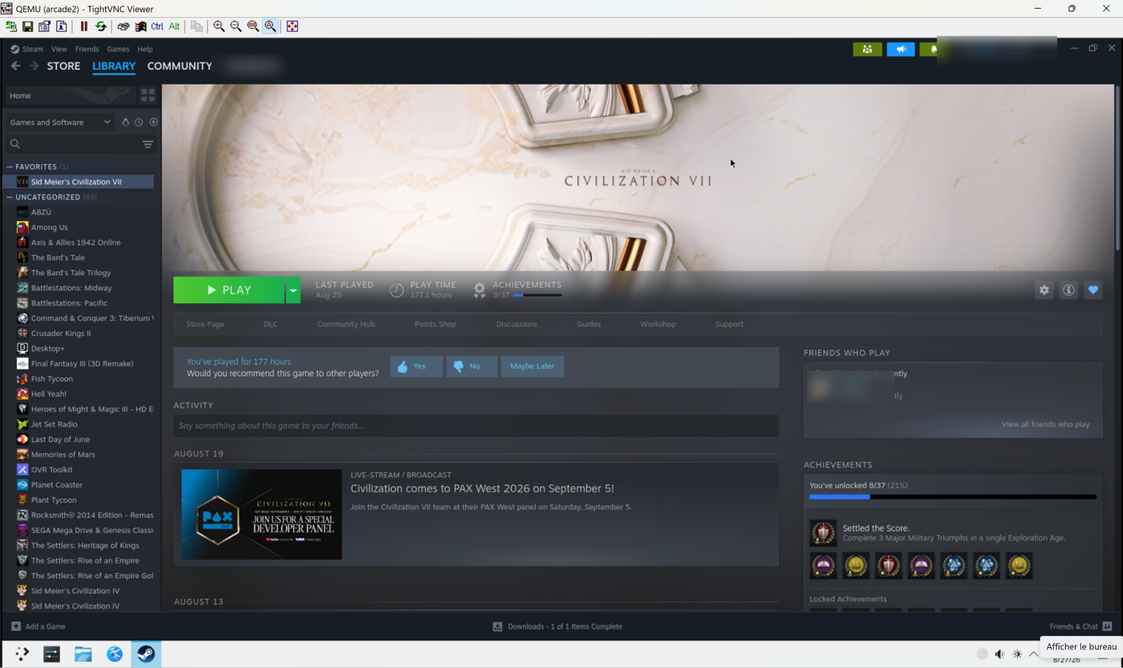
Task: Pause the TightVNC remote session
Action: point(83,26)
